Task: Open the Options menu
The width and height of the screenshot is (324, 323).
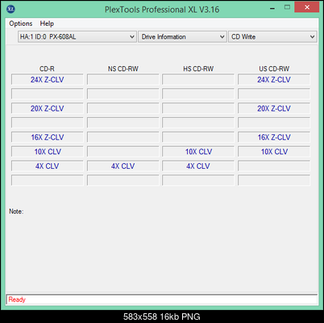Action: (21, 23)
